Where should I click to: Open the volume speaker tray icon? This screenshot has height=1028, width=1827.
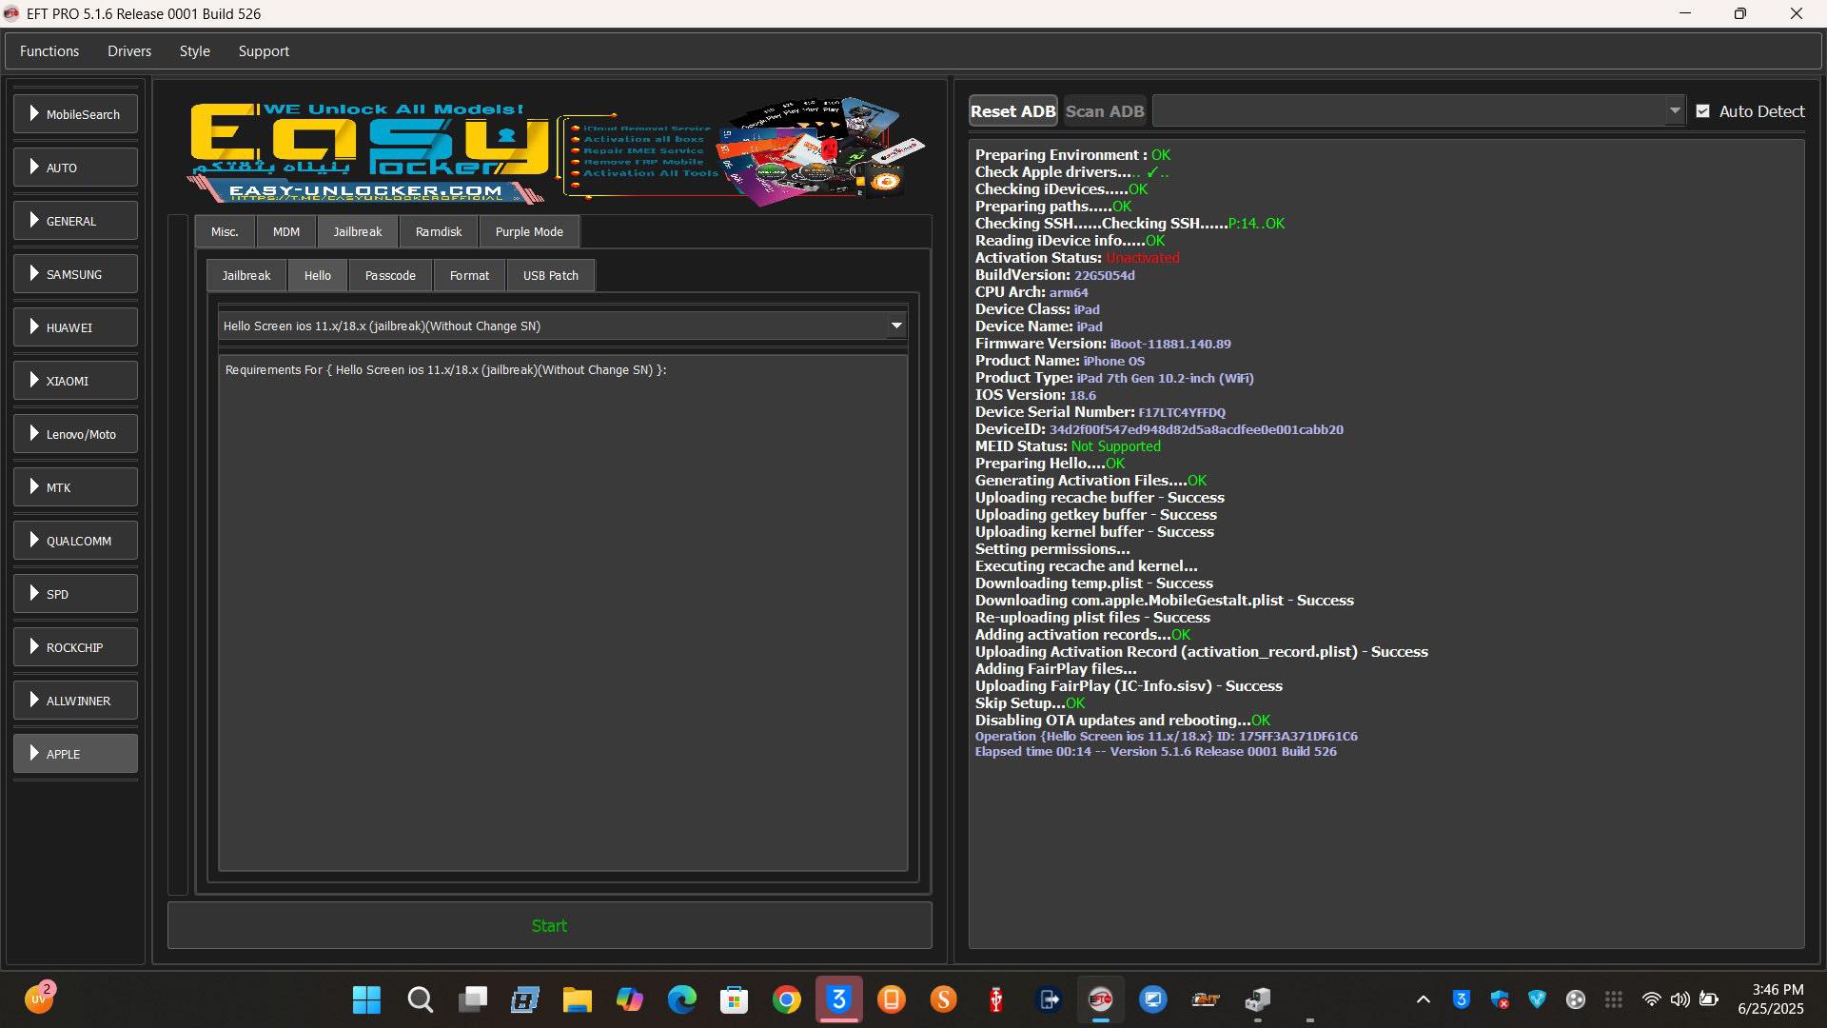tap(1680, 999)
